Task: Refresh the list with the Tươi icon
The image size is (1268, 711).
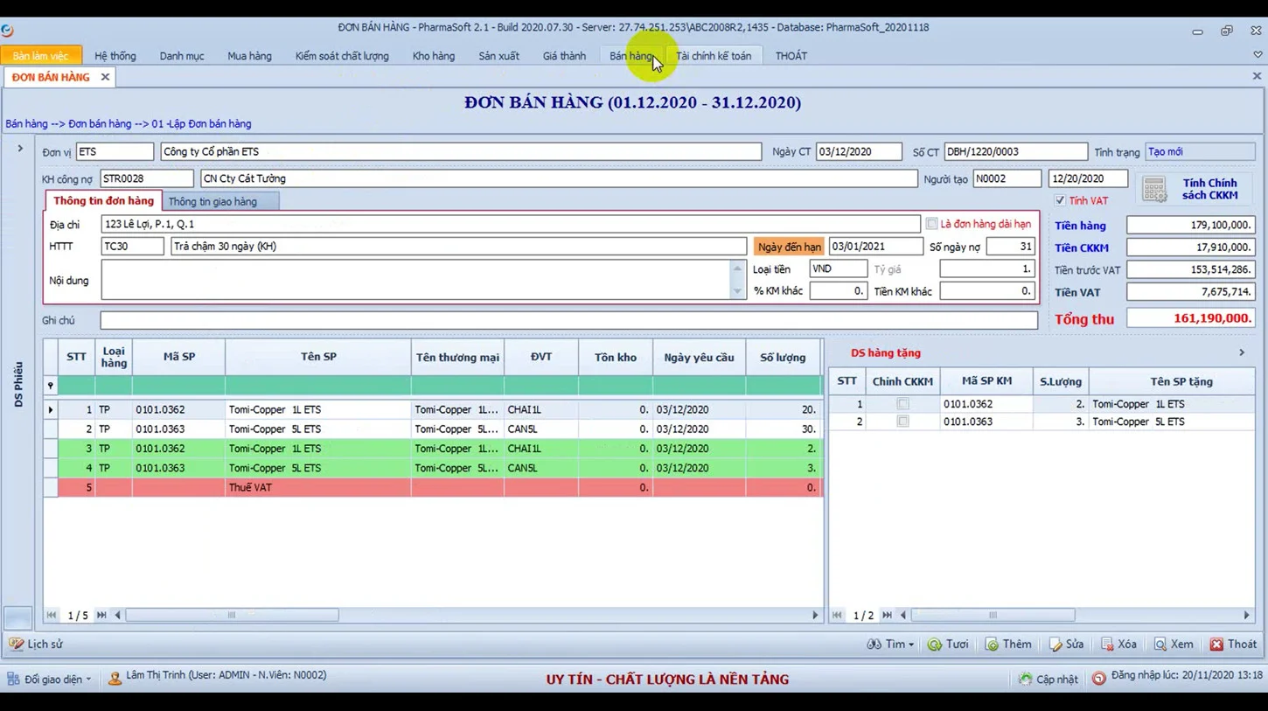Action: coord(935,645)
